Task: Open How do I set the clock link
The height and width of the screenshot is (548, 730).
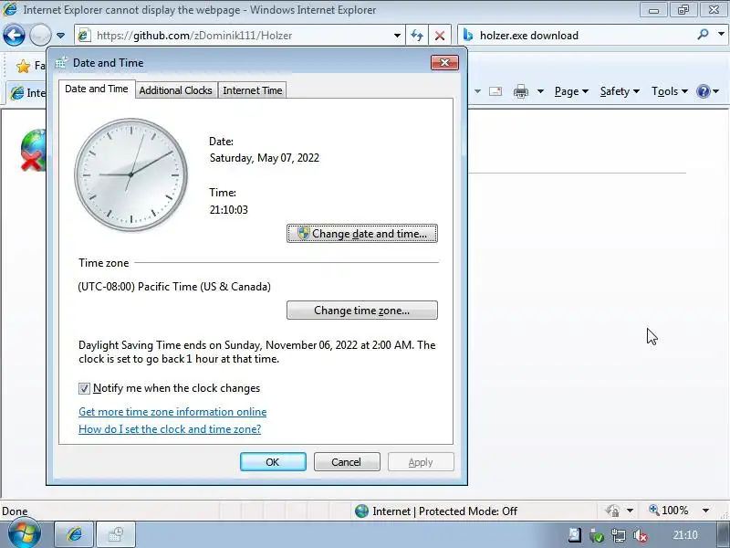Action: tap(170, 429)
